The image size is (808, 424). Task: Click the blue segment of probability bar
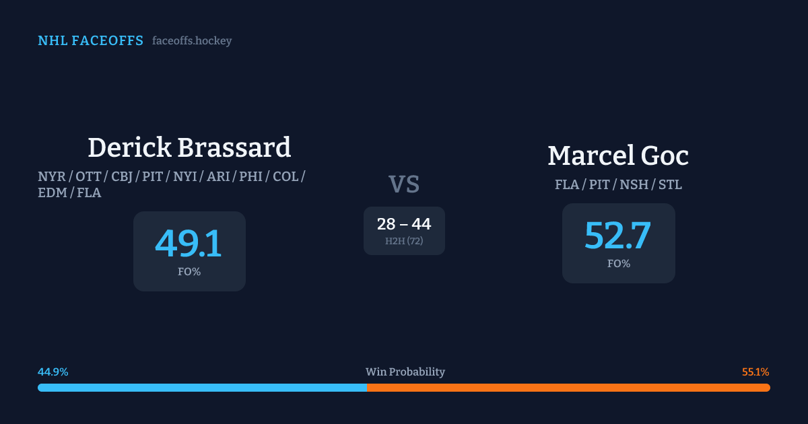tap(202, 388)
